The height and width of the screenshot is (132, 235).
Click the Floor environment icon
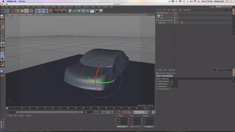92,11
